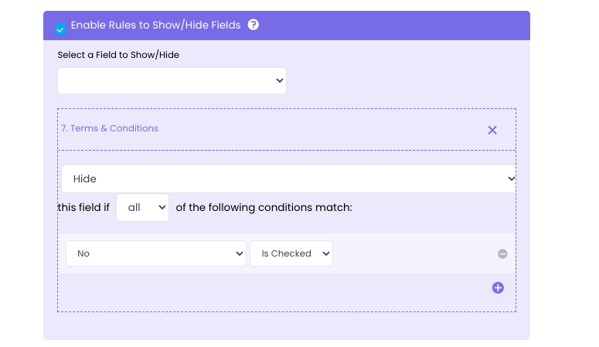The height and width of the screenshot is (347, 599).
Task: Click the '7. Terms & Conditions' rule title
Action: tap(110, 128)
